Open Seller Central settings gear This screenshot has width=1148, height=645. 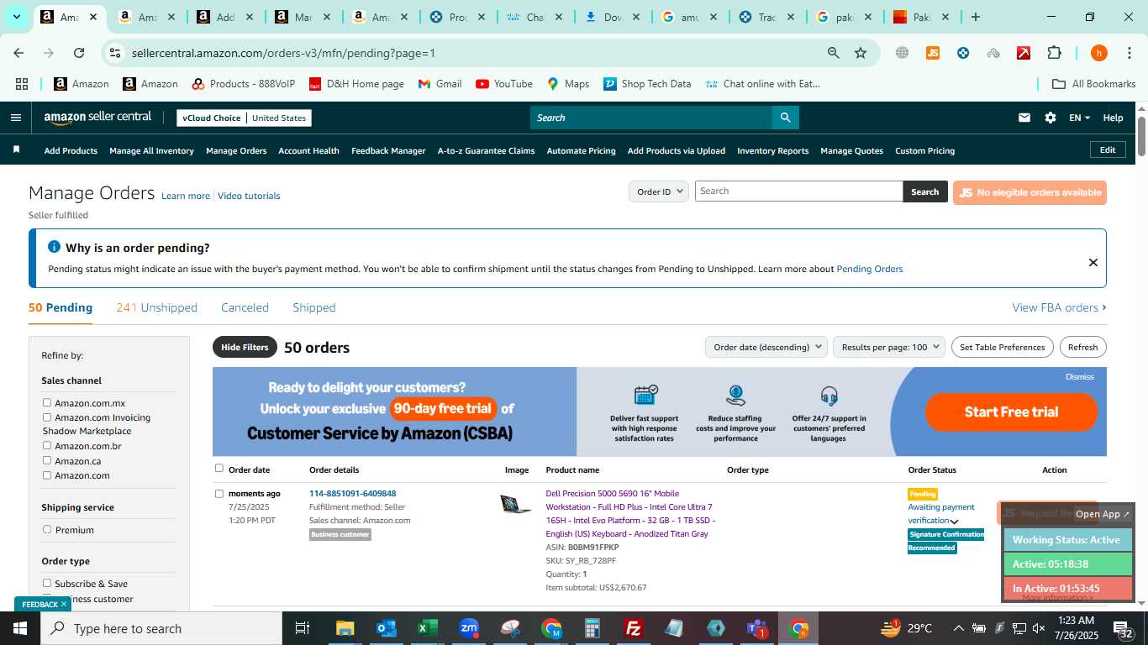click(1051, 118)
